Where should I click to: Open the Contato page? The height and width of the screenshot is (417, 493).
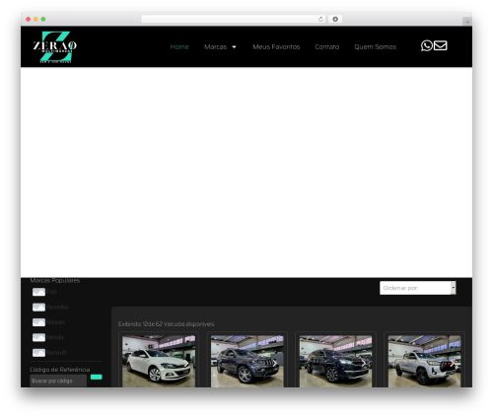tap(327, 46)
